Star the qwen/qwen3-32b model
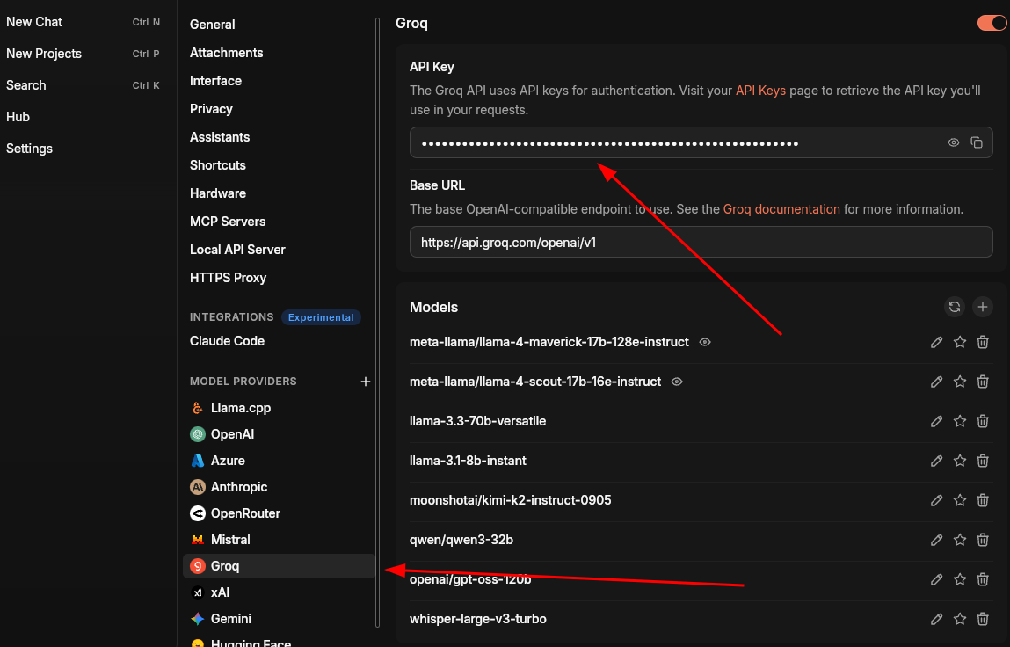This screenshot has height=647, width=1010. tap(960, 540)
